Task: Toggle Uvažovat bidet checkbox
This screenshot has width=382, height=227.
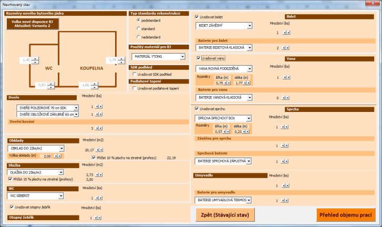Action: click(x=197, y=17)
